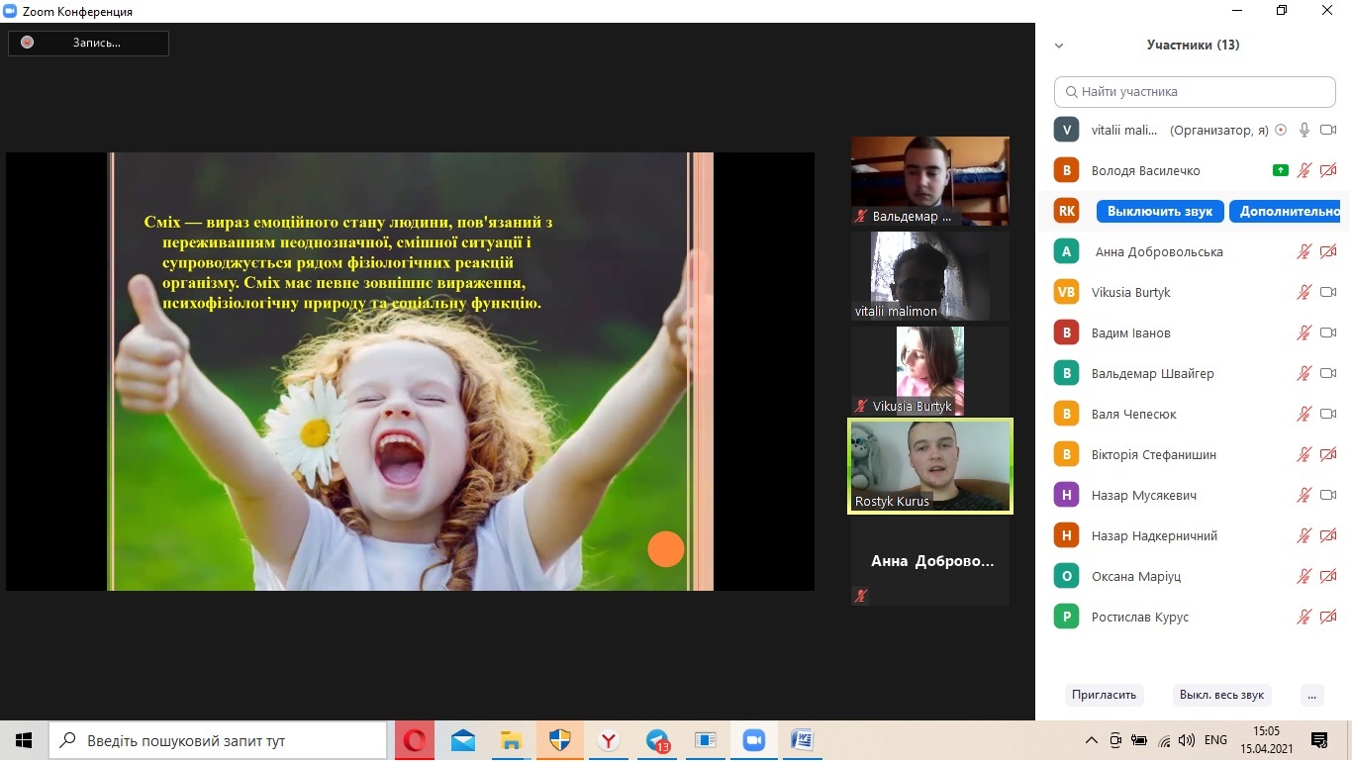
Task: Click the Найти участника search field
Action: click(x=1195, y=91)
